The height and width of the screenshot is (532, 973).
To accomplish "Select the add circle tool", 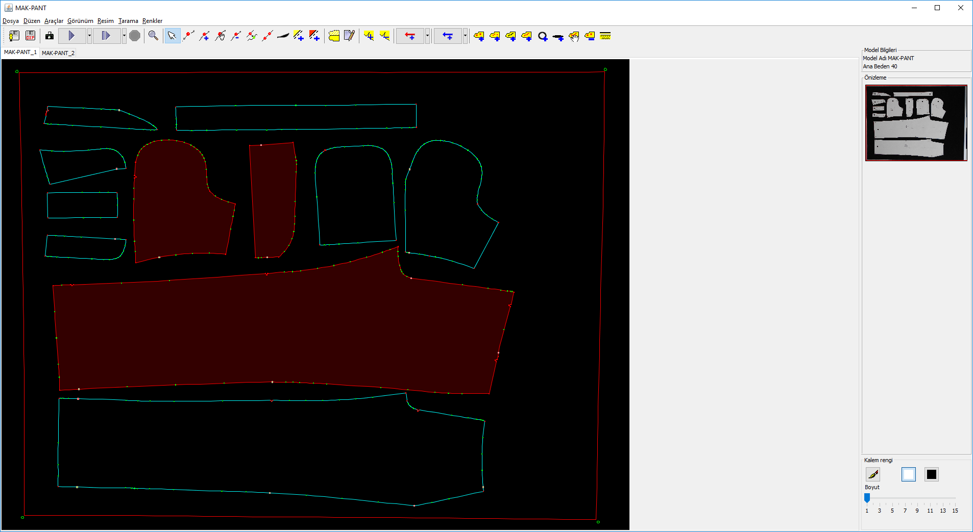I will 543,36.
